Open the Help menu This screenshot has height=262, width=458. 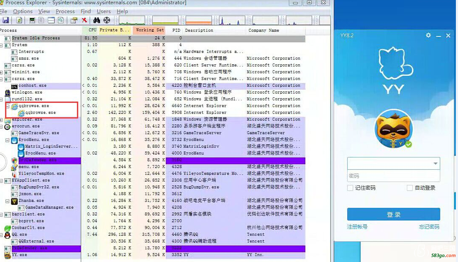click(x=122, y=11)
